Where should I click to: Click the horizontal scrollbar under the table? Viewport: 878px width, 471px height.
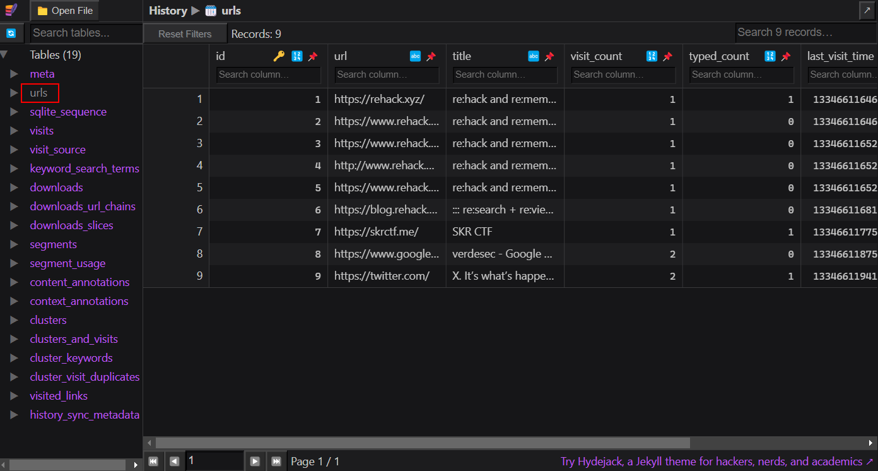423,443
